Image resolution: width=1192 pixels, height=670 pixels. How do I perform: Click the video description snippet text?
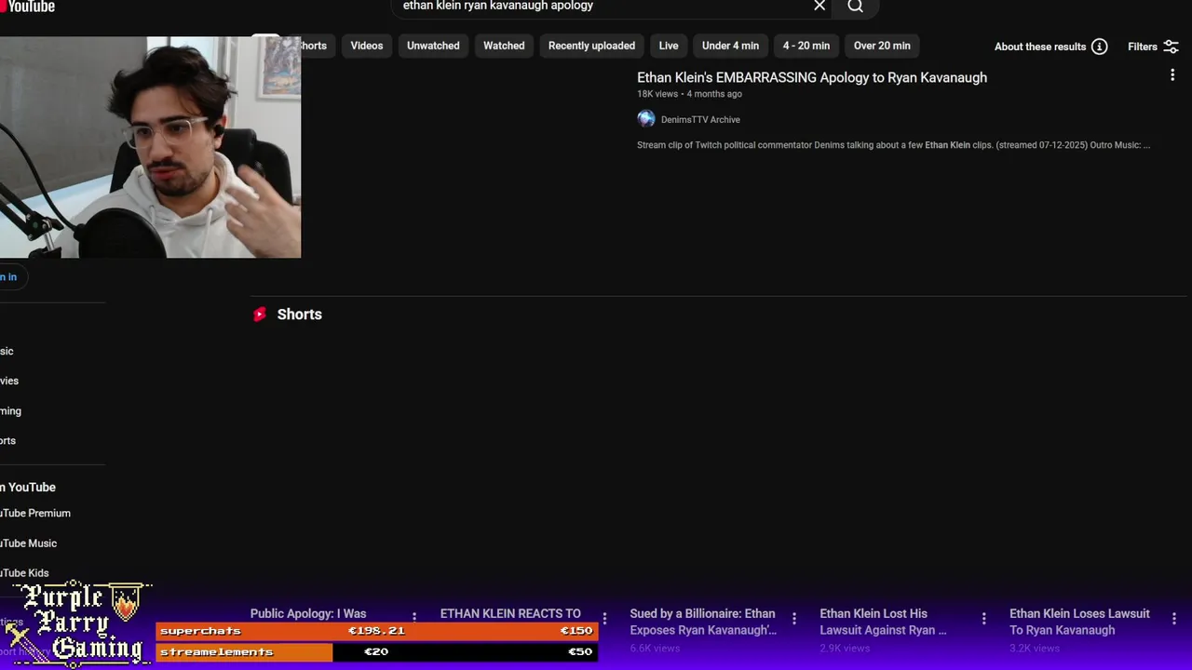point(894,145)
